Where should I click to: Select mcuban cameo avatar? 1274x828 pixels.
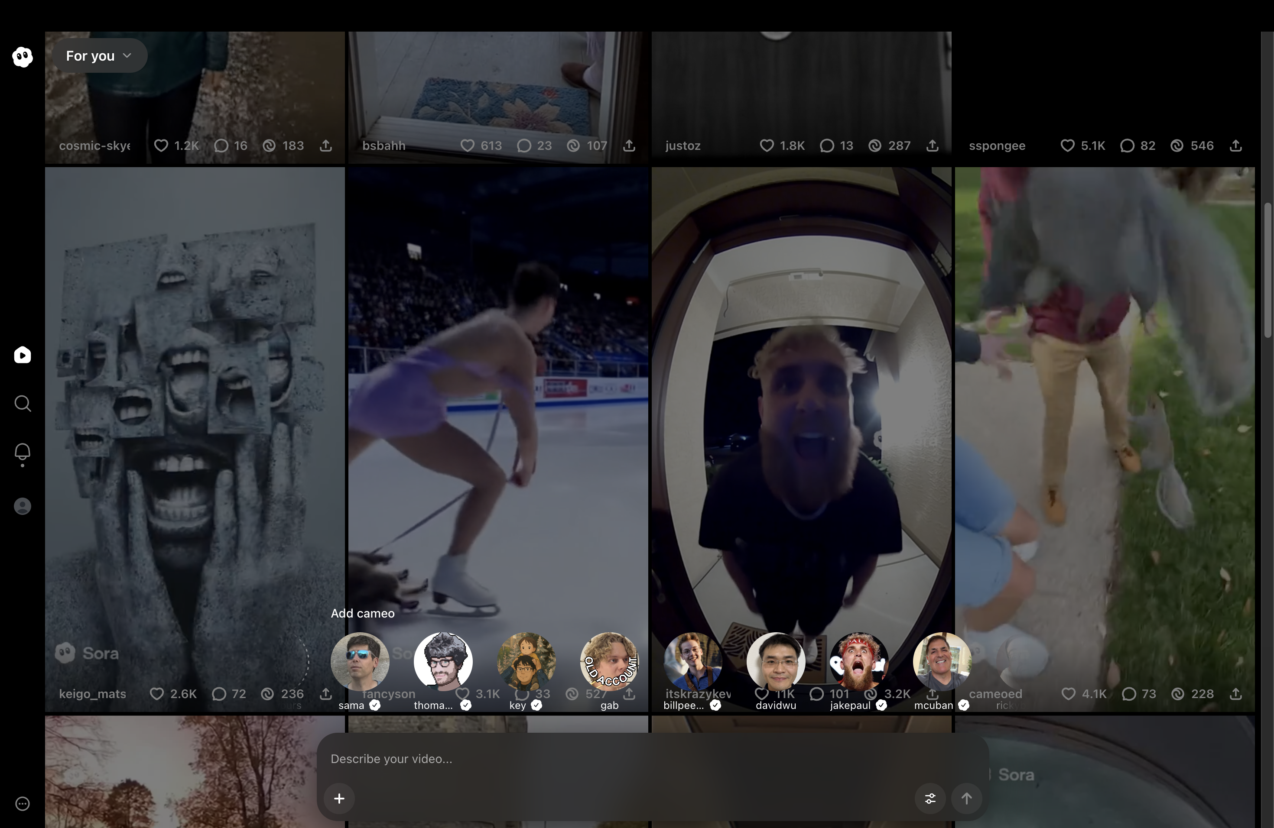click(x=942, y=662)
